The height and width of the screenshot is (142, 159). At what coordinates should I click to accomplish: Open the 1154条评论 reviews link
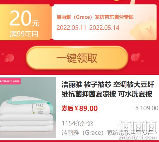pos(77,123)
